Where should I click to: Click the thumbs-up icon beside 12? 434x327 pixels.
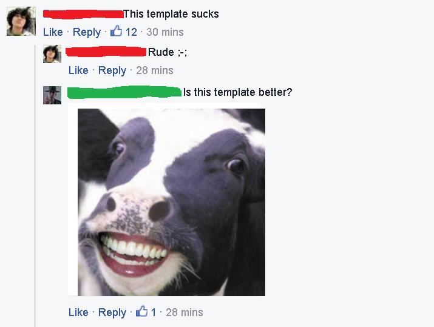(117, 31)
